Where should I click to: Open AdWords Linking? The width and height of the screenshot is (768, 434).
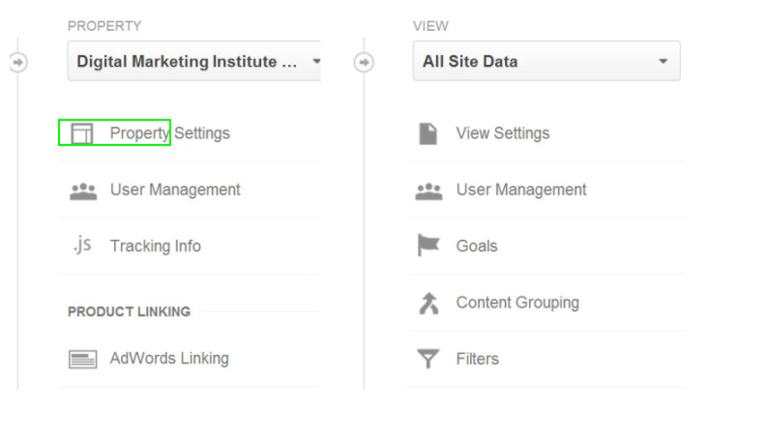click(169, 359)
